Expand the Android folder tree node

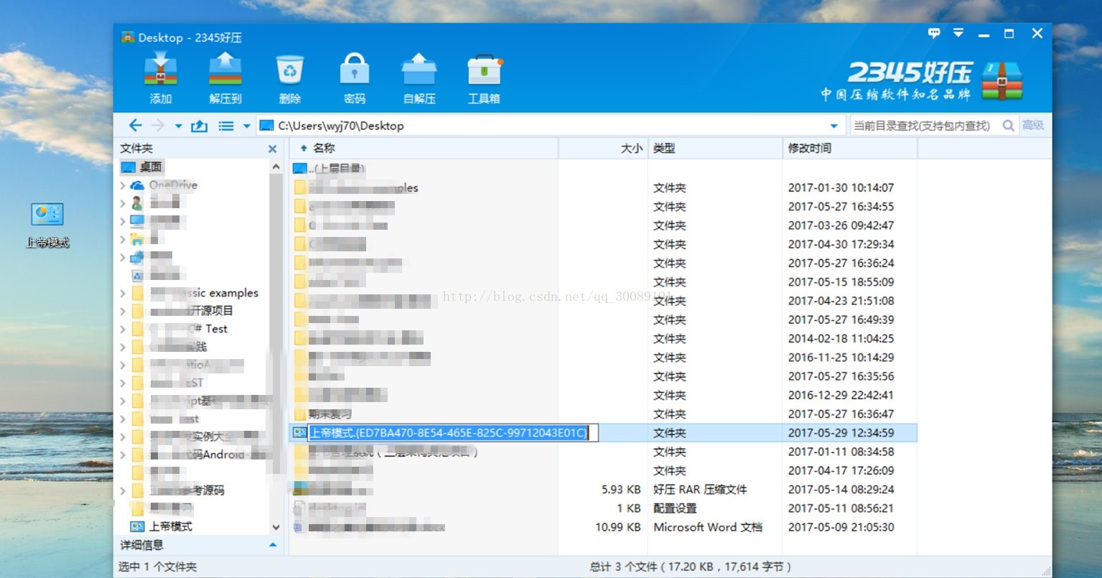click(123, 455)
